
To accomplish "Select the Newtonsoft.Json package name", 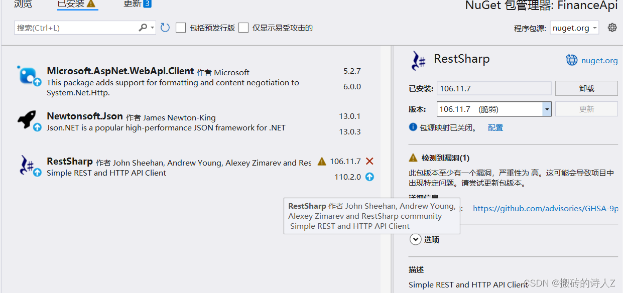I will pos(85,116).
